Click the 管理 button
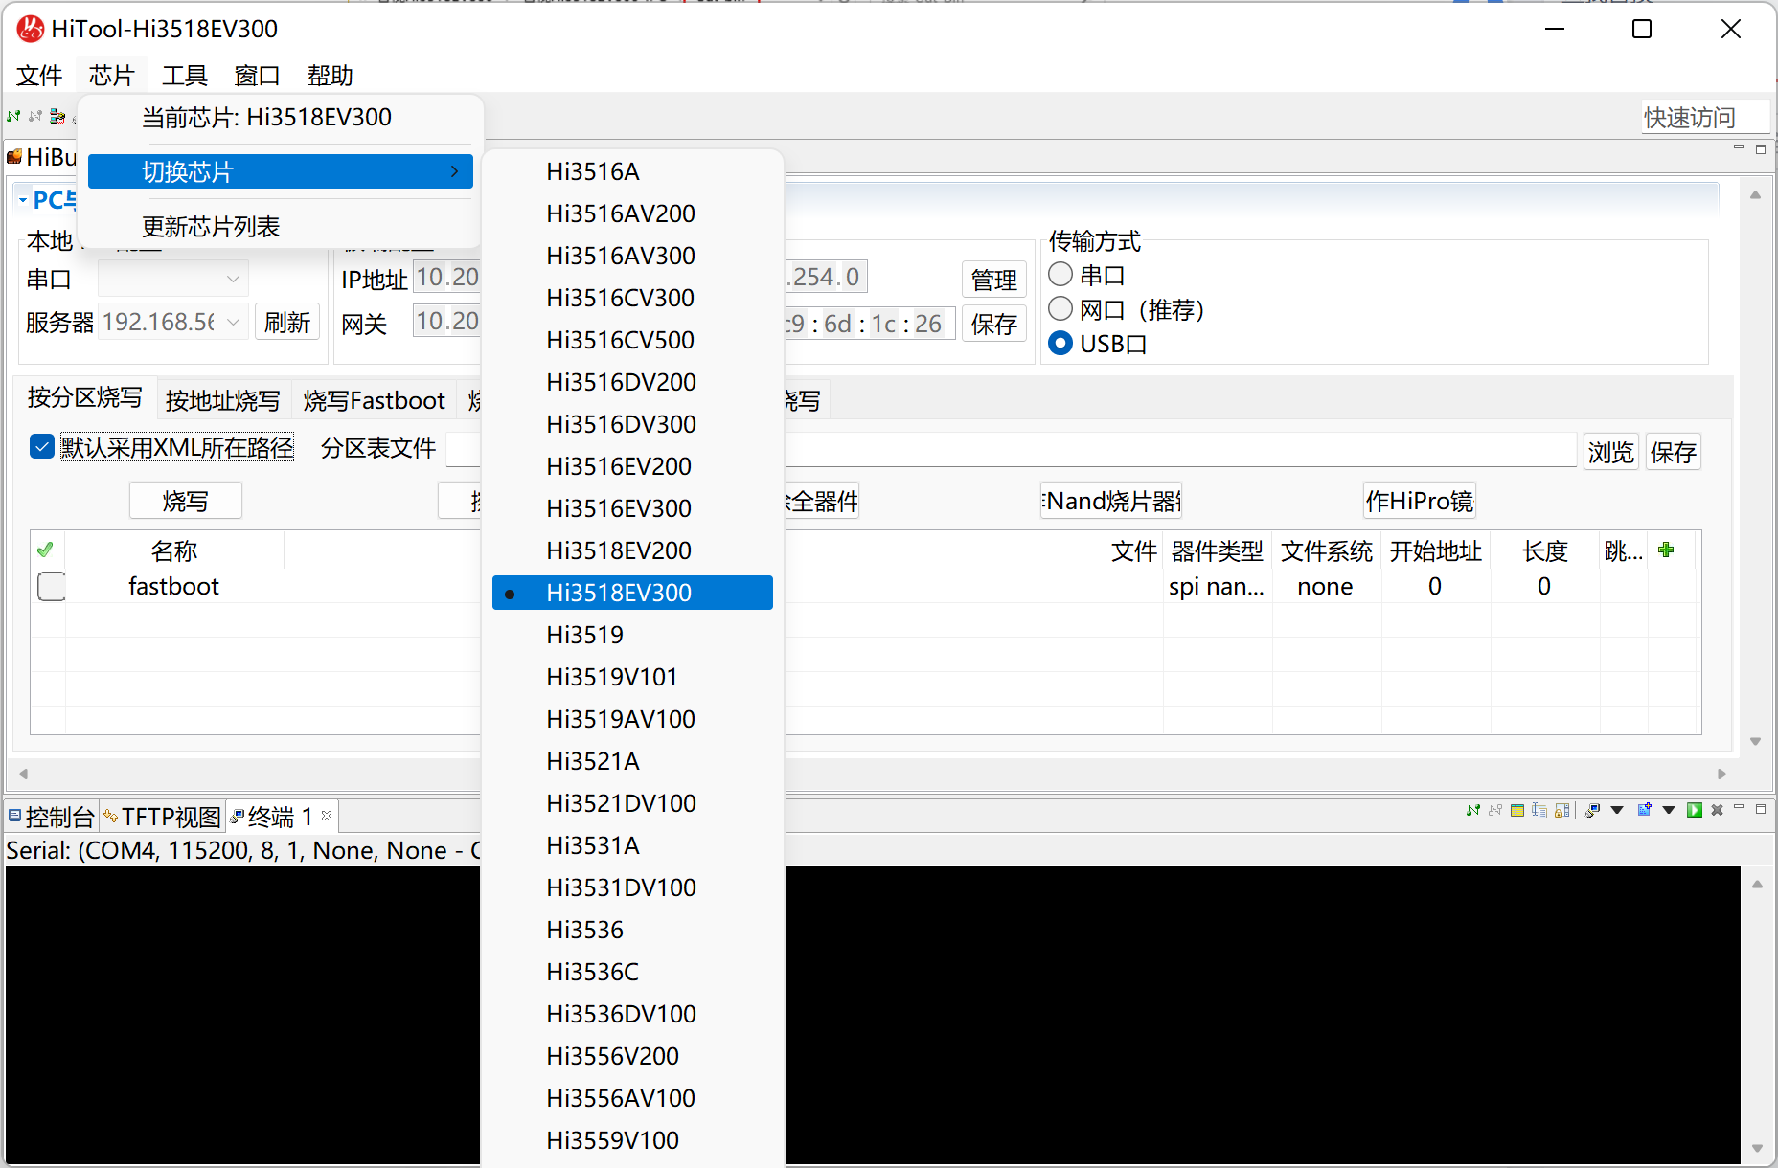Image resolution: width=1778 pixels, height=1168 pixels. 994,280
